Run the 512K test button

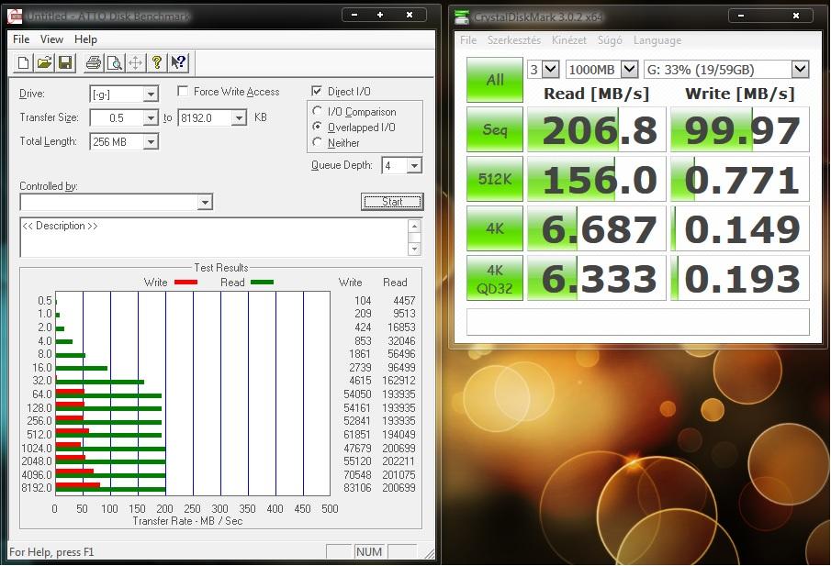(x=495, y=179)
